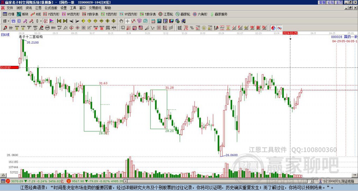Viewport: 358px width, 191px height.
Task: Step chart right black arrow
Action: click(77, 21)
